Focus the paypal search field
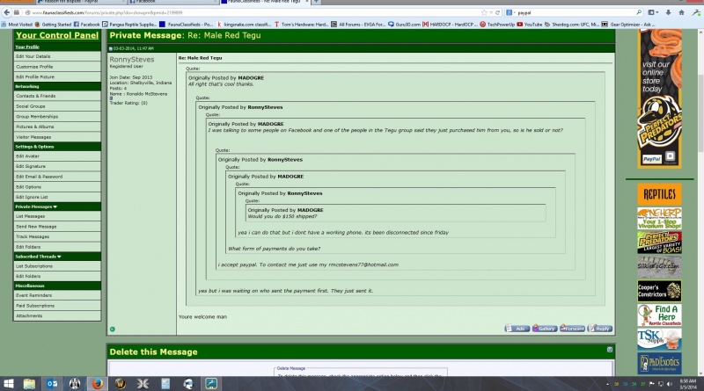This screenshot has width=704, height=391. click(575, 12)
